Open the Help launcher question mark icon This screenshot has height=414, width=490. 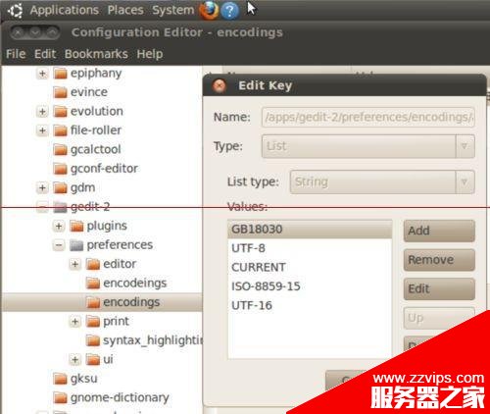[x=229, y=11]
